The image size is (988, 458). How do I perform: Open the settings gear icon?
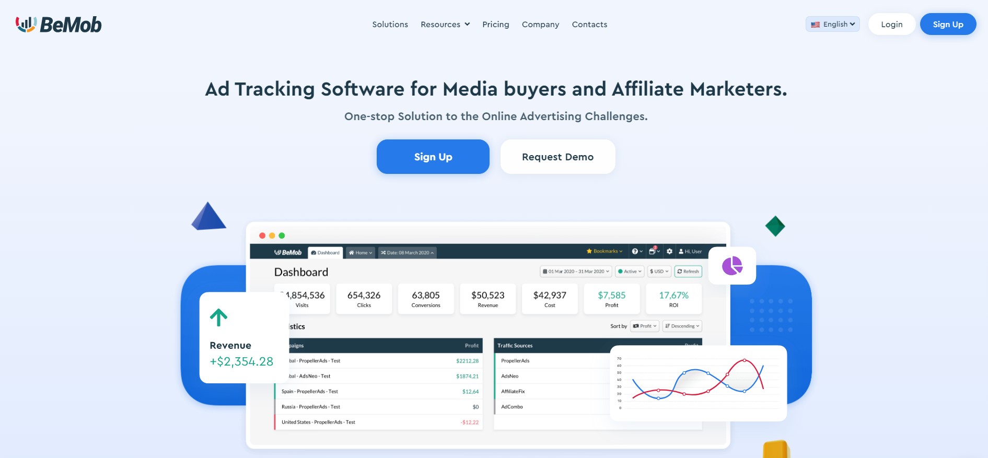[x=669, y=251]
